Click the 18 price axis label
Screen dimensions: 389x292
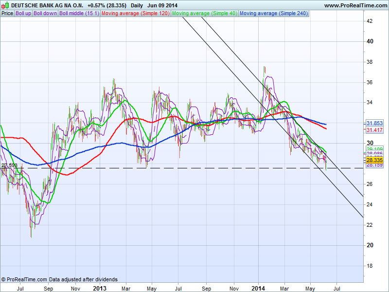370,266
